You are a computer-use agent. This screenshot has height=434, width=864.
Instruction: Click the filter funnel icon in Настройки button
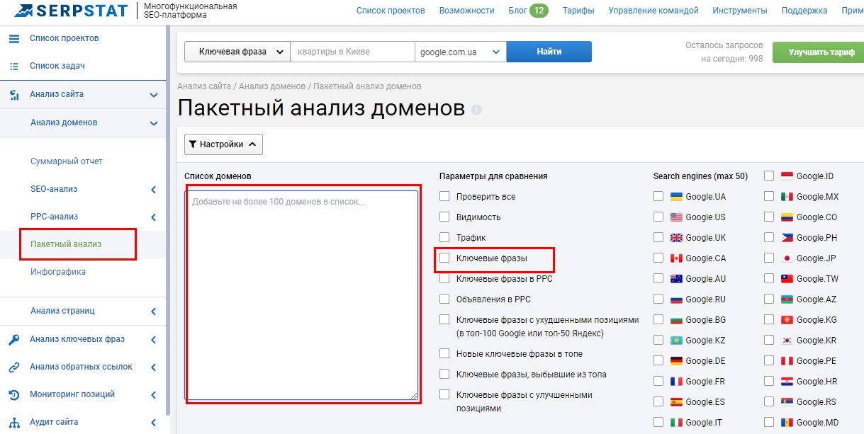point(193,144)
